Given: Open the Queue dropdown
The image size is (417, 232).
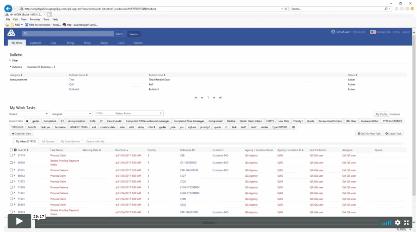Looking at the screenshot, I should 33,114.
